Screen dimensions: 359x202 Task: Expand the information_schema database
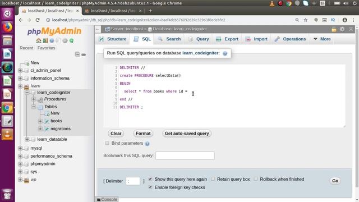coord(20,78)
